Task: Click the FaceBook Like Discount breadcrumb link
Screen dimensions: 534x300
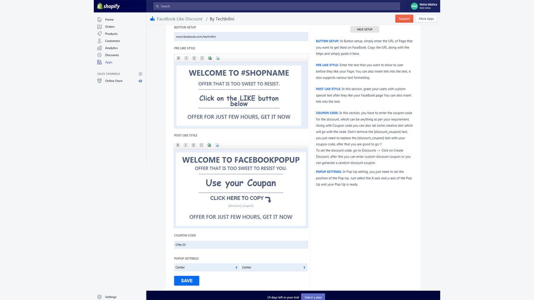Action: coord(179,19)
